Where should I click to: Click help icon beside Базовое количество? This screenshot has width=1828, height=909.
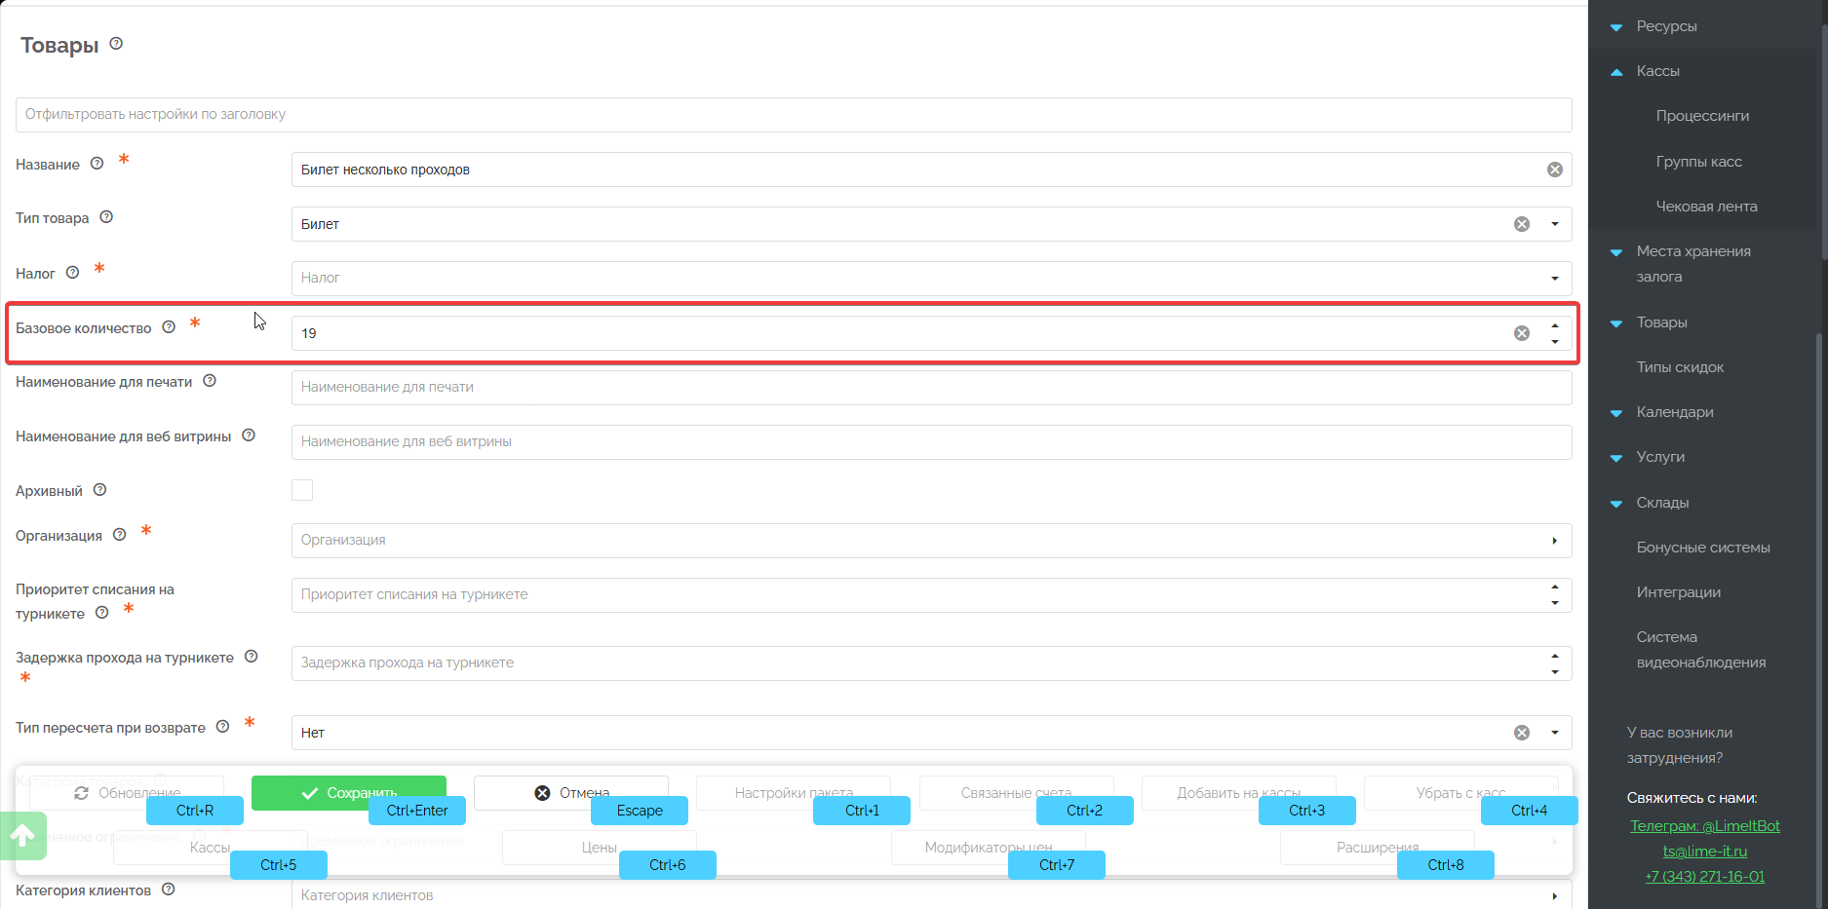tap(169, 327)
